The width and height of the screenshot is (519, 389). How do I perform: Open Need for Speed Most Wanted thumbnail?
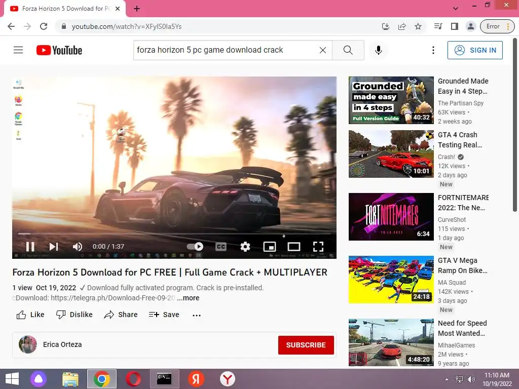(x=391, y=342)
